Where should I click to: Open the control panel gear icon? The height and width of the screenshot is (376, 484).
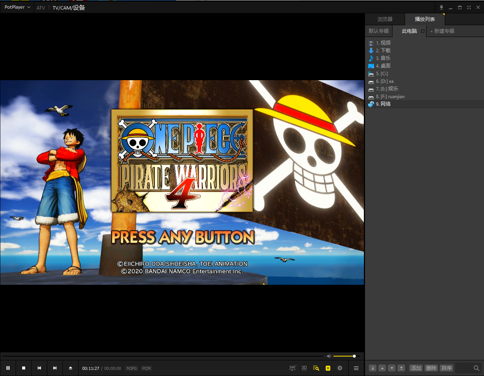340,368
